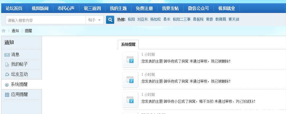The height and width of the screenshot is (114, 286).
Task: Open 枞阳就业 nav item
Action: (x=226, y=8)
